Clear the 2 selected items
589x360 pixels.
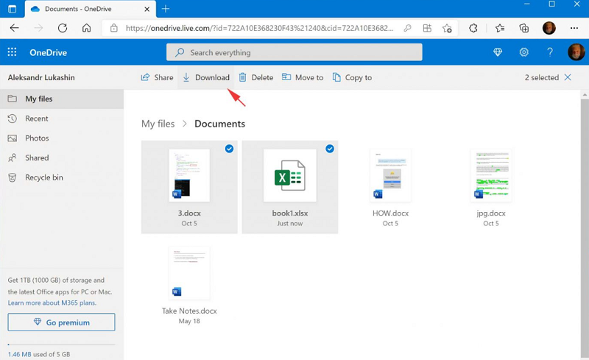tap(568, 77)
